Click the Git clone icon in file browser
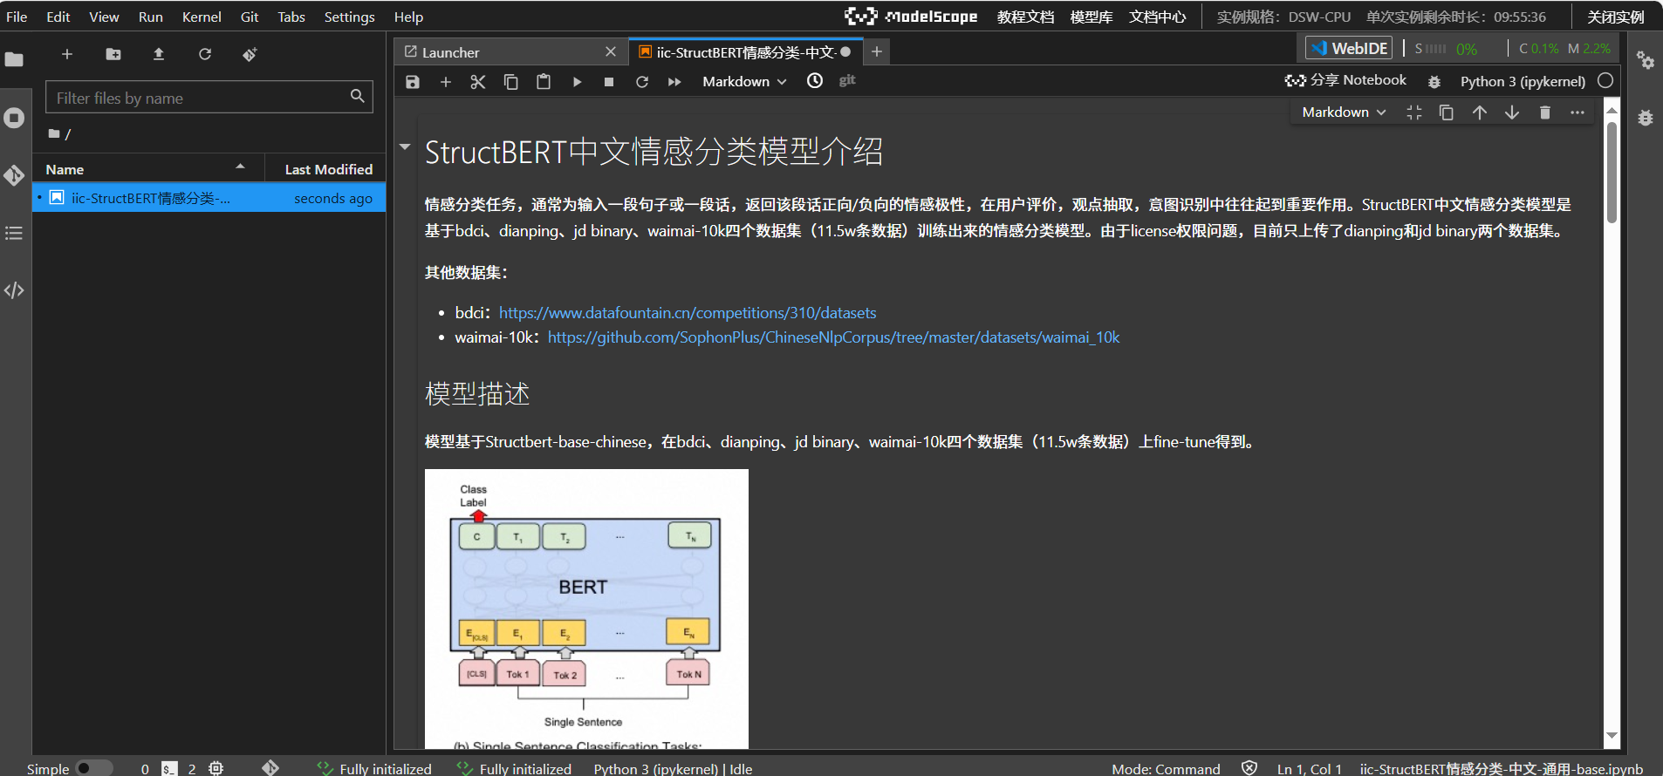Screen dimensions: 1663x776 tap(250, 54)
